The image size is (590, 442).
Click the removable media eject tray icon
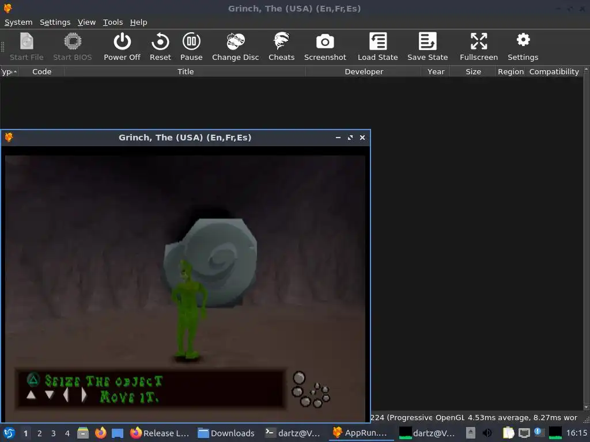470,433
